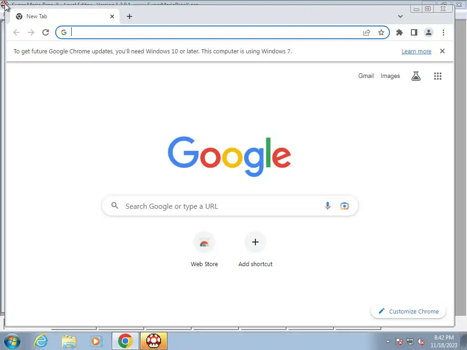Click the Google G icon in address bar
Image resolution: width=467 pixels, height=350 pixels.
64,32
